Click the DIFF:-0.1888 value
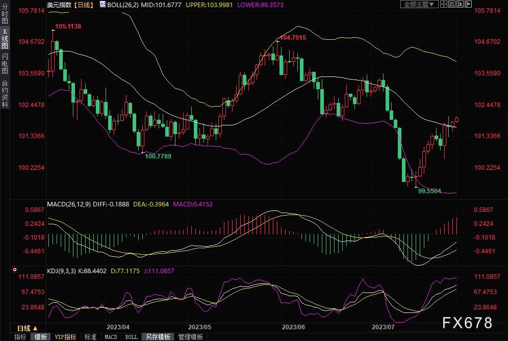This screenshot has height=341, width=508. [x=111, y=204]
